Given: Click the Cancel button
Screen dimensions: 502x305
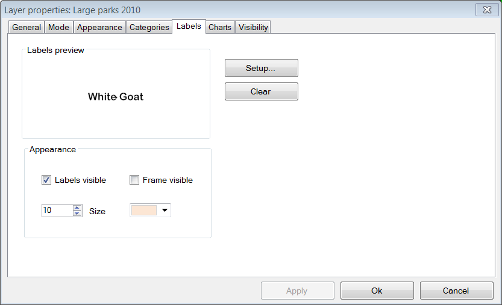Looking at the screenshot, I should pyautogui.click(x=456, y=291).
